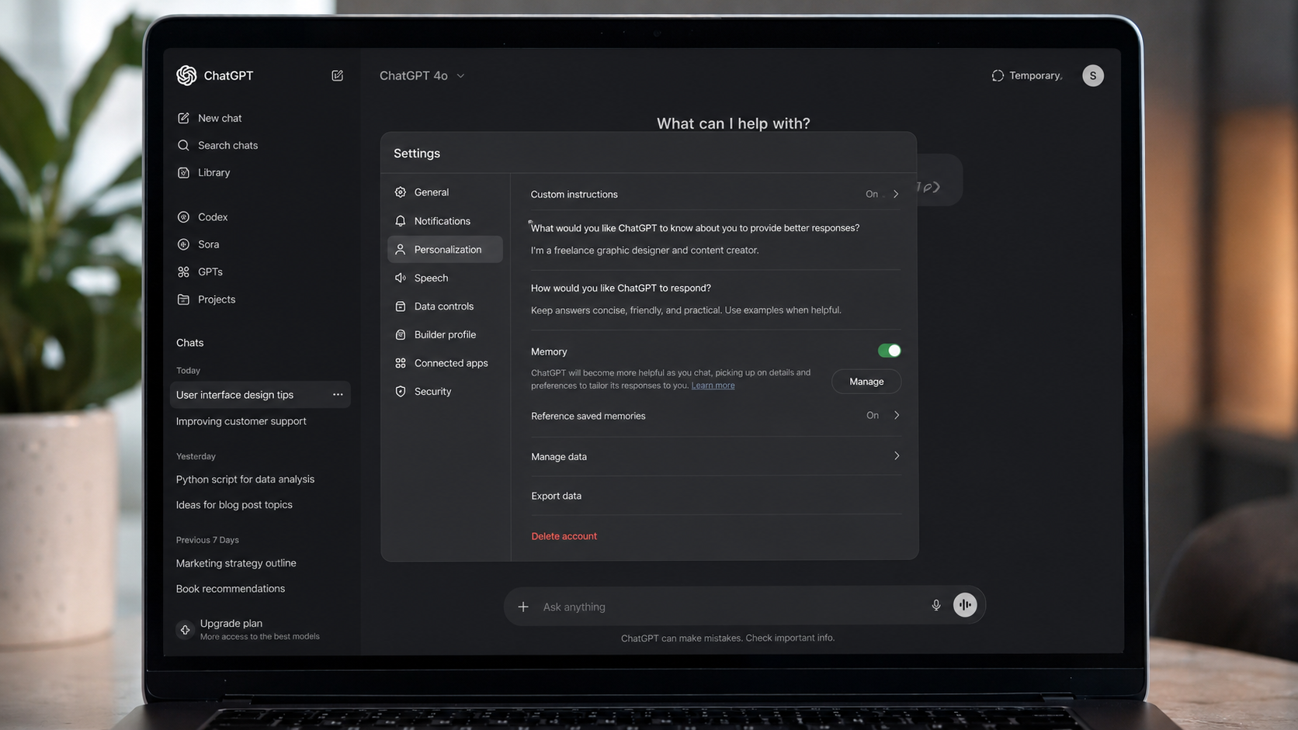Expand Reference saved memories chevron
Screen dimensions: 1298x730
[897, 415]
